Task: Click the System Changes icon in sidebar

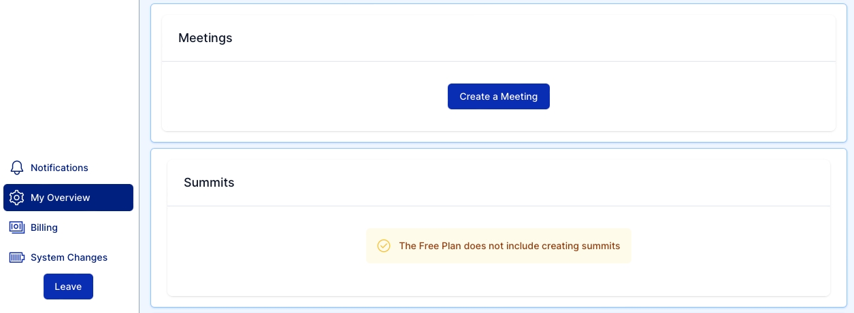Action: [17, 257]
